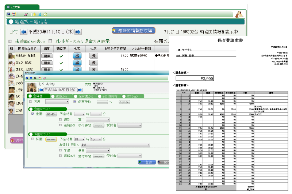The height and width of the screenshot is (194, 292).
Task: Open 降園 hour dropdown showing 18
Action: [80, 139]
